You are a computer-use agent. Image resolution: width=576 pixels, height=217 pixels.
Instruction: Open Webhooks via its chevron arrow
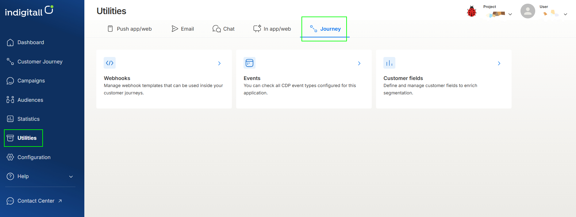pos(219,63)
